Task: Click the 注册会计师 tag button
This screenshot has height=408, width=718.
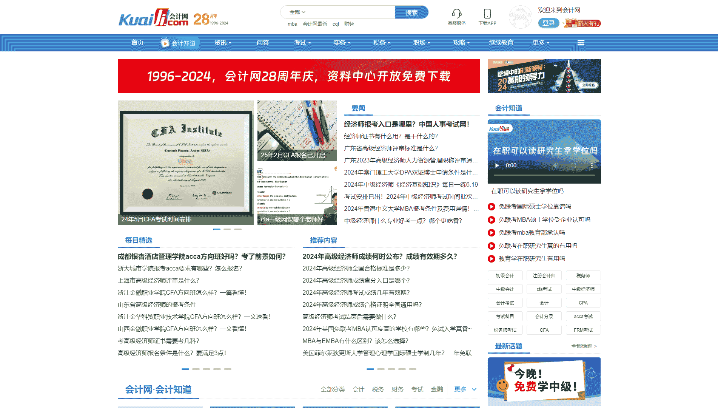Action: (x=544, y=276)
